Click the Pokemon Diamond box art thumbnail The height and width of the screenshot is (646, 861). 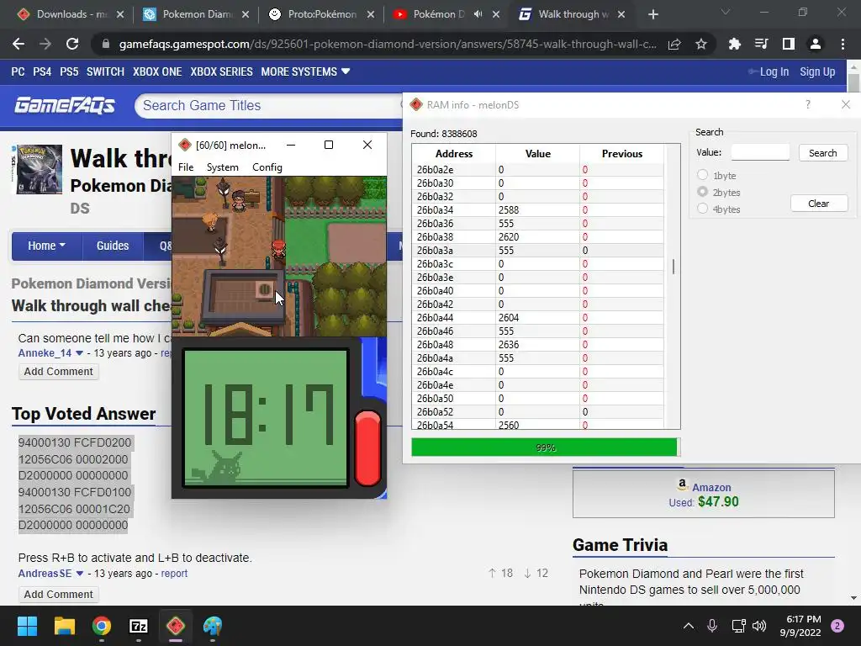37,169
